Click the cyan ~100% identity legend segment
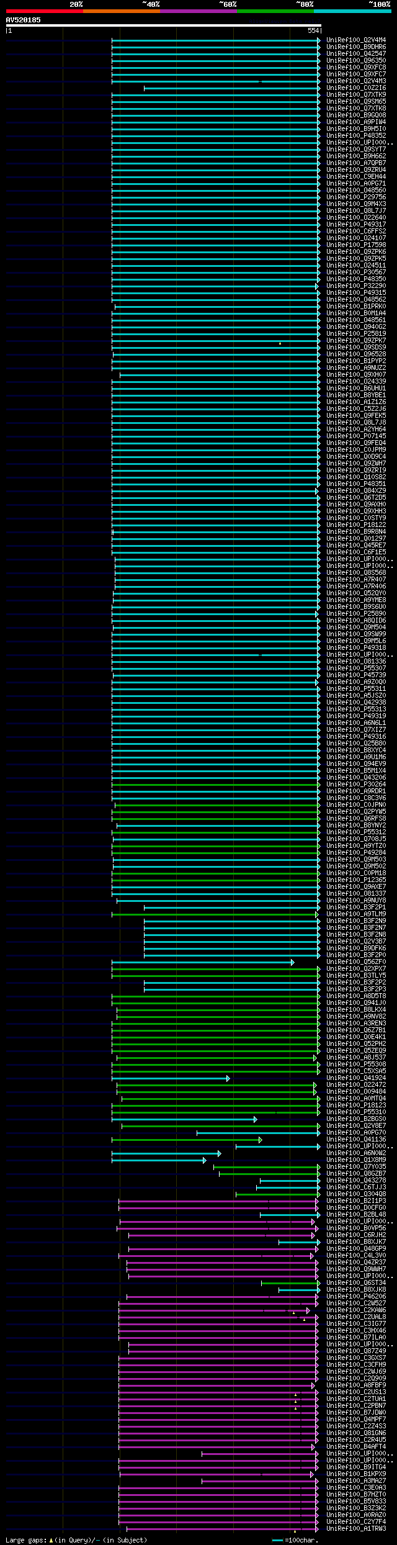This screenshot has width=397, height=1545. click(x=352, y=11)
